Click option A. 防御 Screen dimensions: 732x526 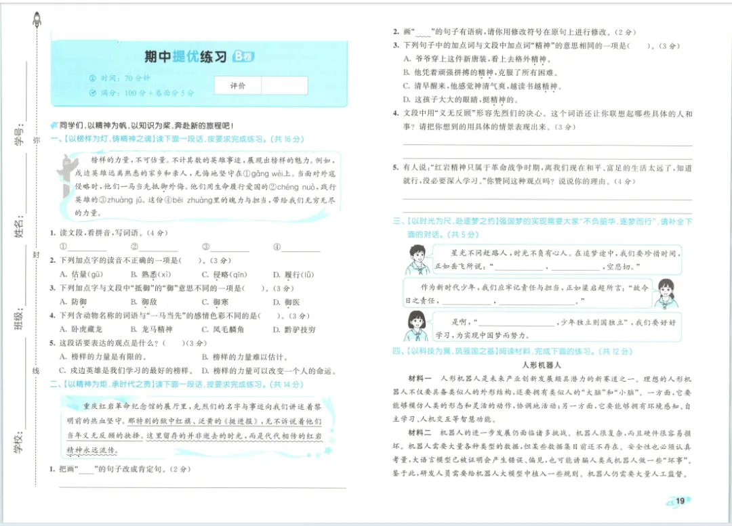click(x=73, y=302)
